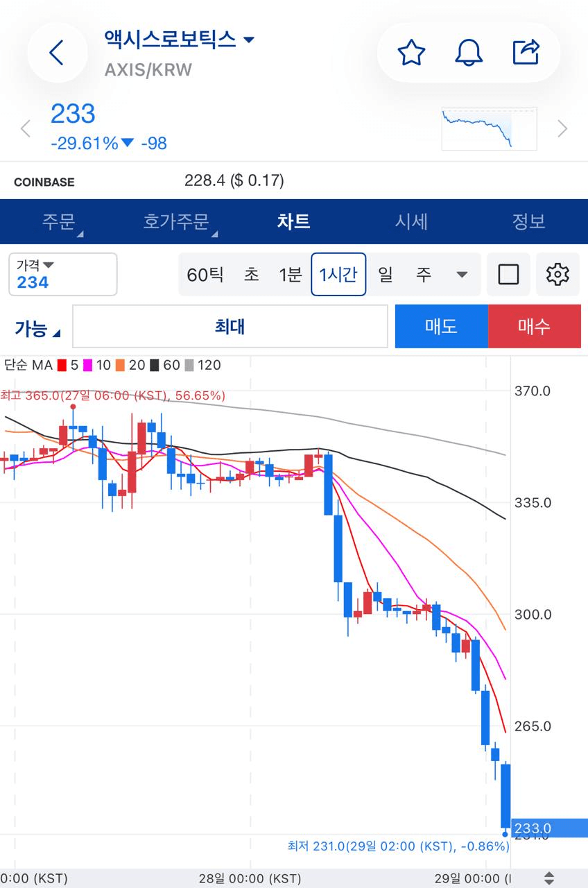Open the 가격 order type dropdown
This screenshot has height=888, width=588.
[63, 275]
